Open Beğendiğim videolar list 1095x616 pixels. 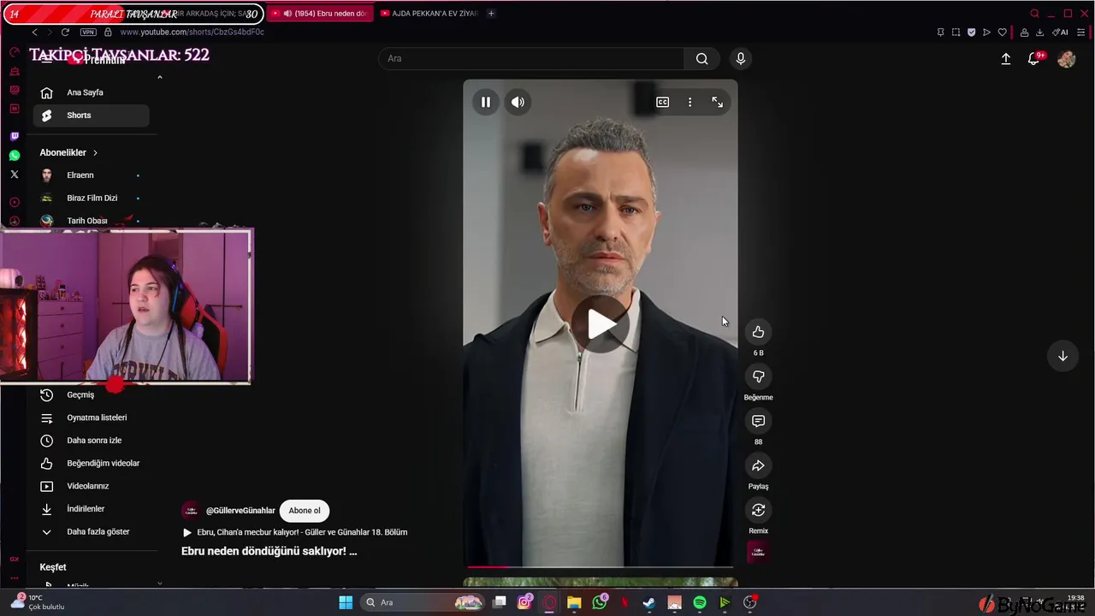pyautogui.click(x=91, y=463)
